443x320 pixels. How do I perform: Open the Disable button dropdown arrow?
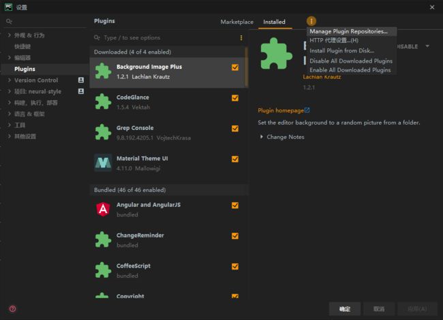point(427,46)
